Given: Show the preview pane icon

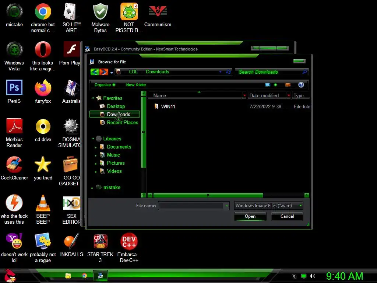Looking at the screenshot, I should point(288,85).
